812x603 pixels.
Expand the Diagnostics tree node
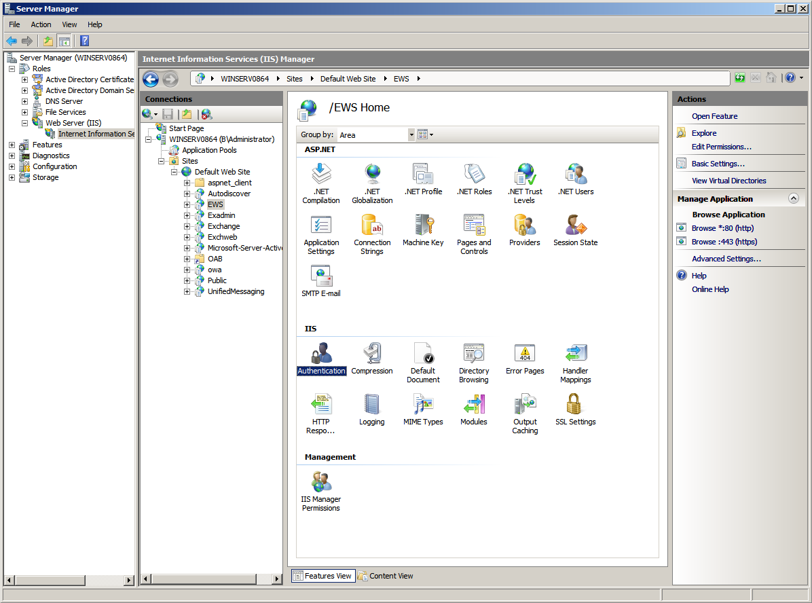12,156
